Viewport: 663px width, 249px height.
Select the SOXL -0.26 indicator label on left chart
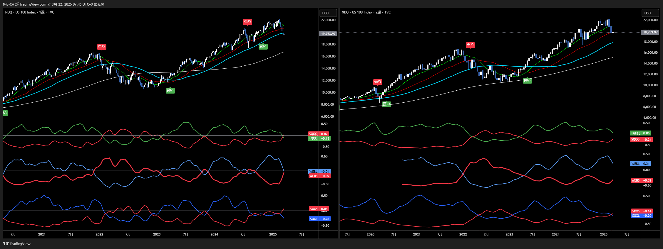320,219
